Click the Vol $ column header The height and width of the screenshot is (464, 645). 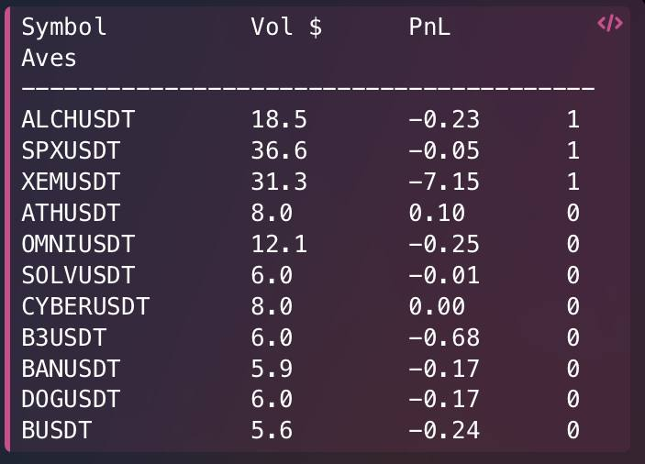pos(286,28)
